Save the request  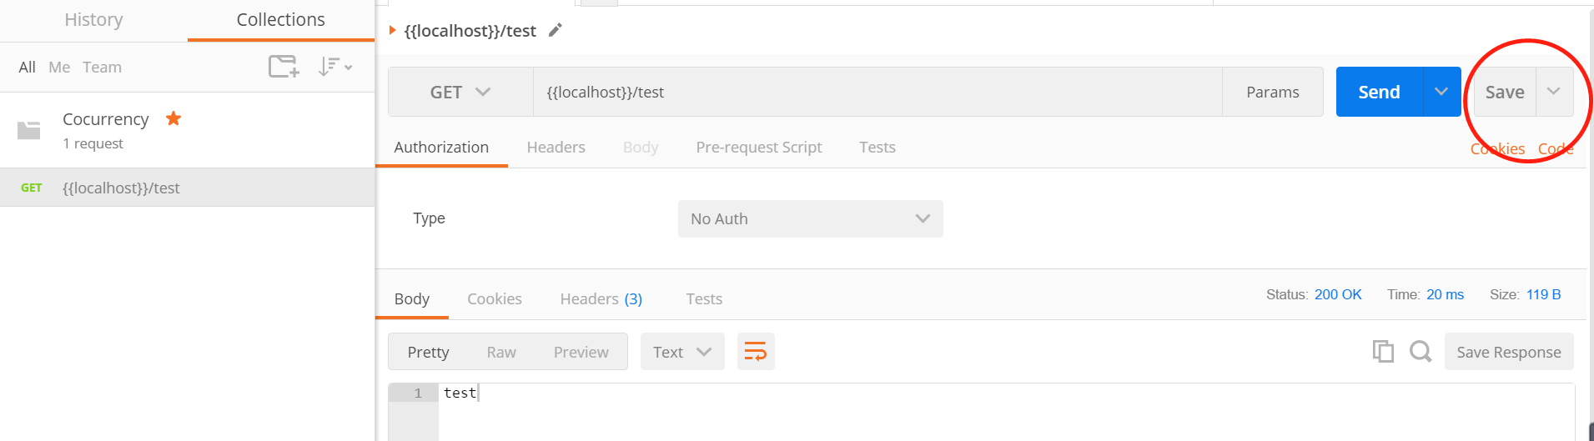pyautogui.click(x=1505, y=92)
